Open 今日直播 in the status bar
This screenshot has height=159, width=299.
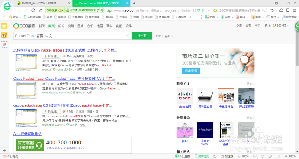pyautogui.click(x=182, y=156)
